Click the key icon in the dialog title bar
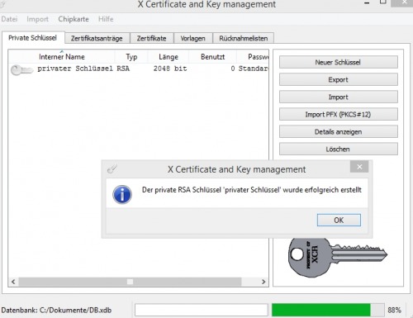This screenshot has width=413, height=318. click(112, 168)
